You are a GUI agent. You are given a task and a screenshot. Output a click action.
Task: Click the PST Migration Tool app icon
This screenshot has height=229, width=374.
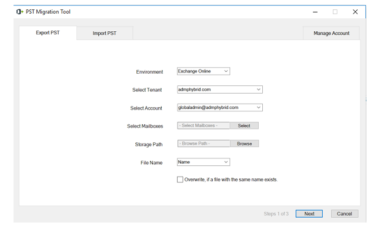point(20,12)
